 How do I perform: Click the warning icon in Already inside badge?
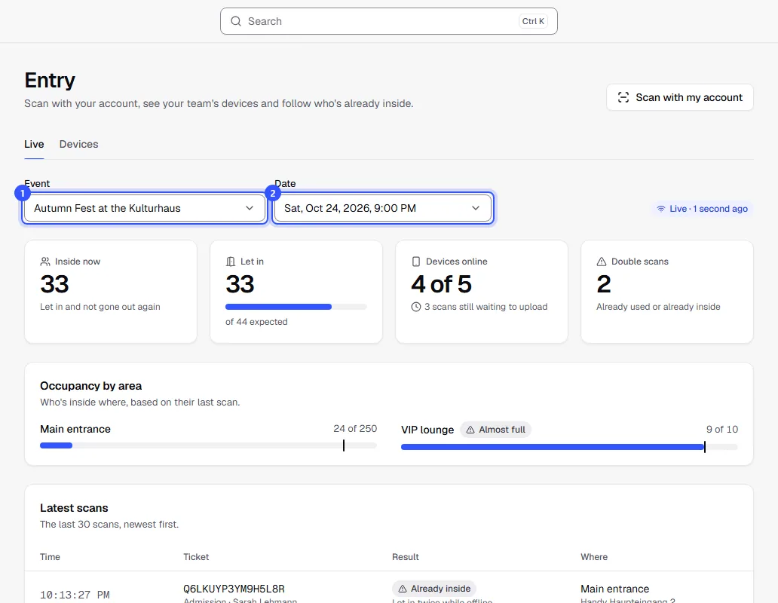(x=403, y=589)
